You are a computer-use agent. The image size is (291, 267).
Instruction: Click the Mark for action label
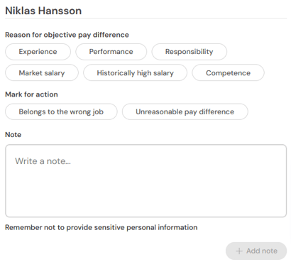[x=31, y=94]
